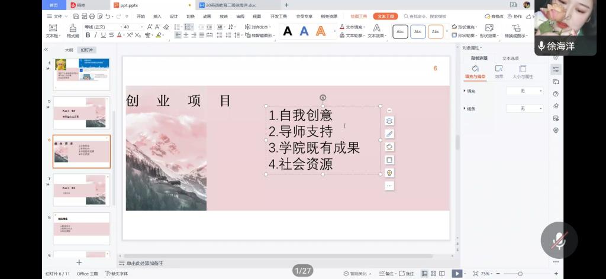Toggle underline text formatting

tap(104, 35)
